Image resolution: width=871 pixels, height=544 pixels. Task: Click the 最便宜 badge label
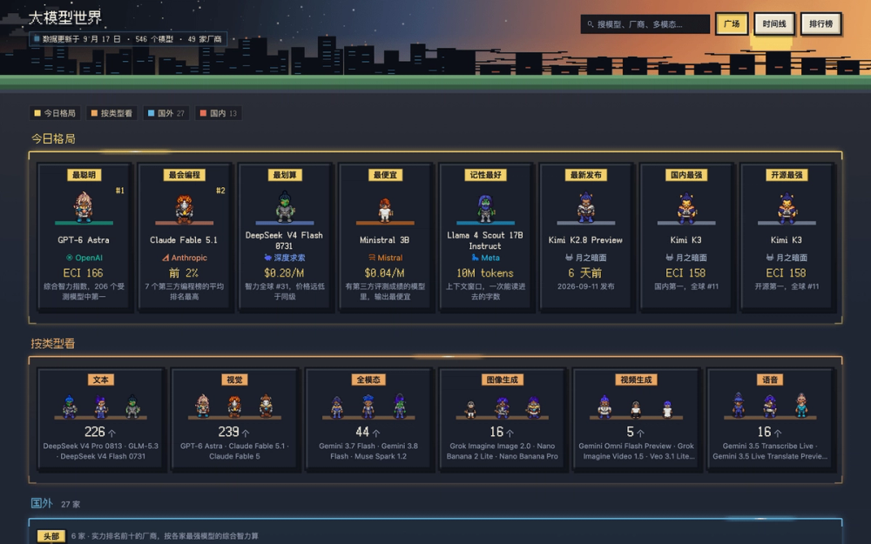(x=385, y=175)
